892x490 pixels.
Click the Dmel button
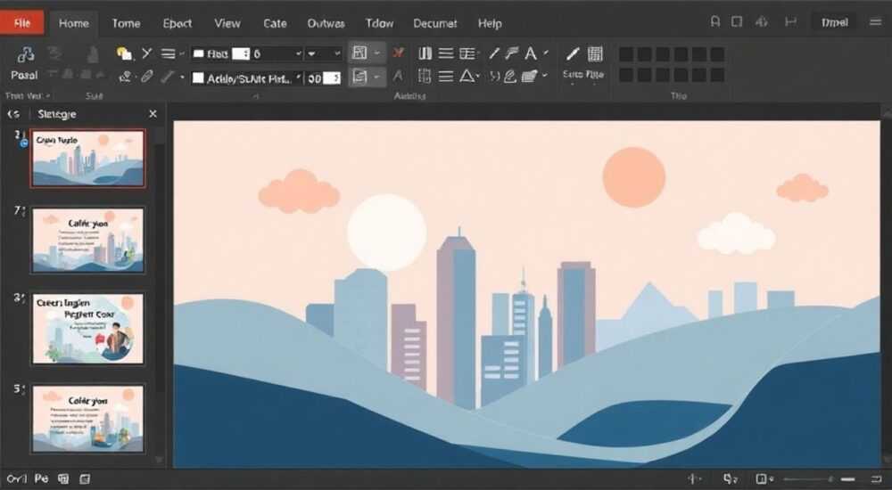pos(835,23)
